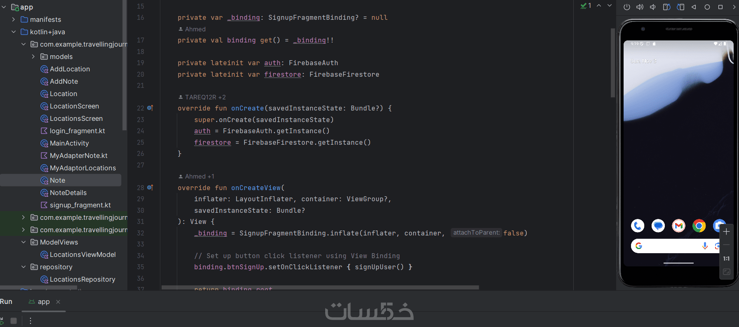Reset emulator zoom to 1:1 actual size

pos(726,259)
